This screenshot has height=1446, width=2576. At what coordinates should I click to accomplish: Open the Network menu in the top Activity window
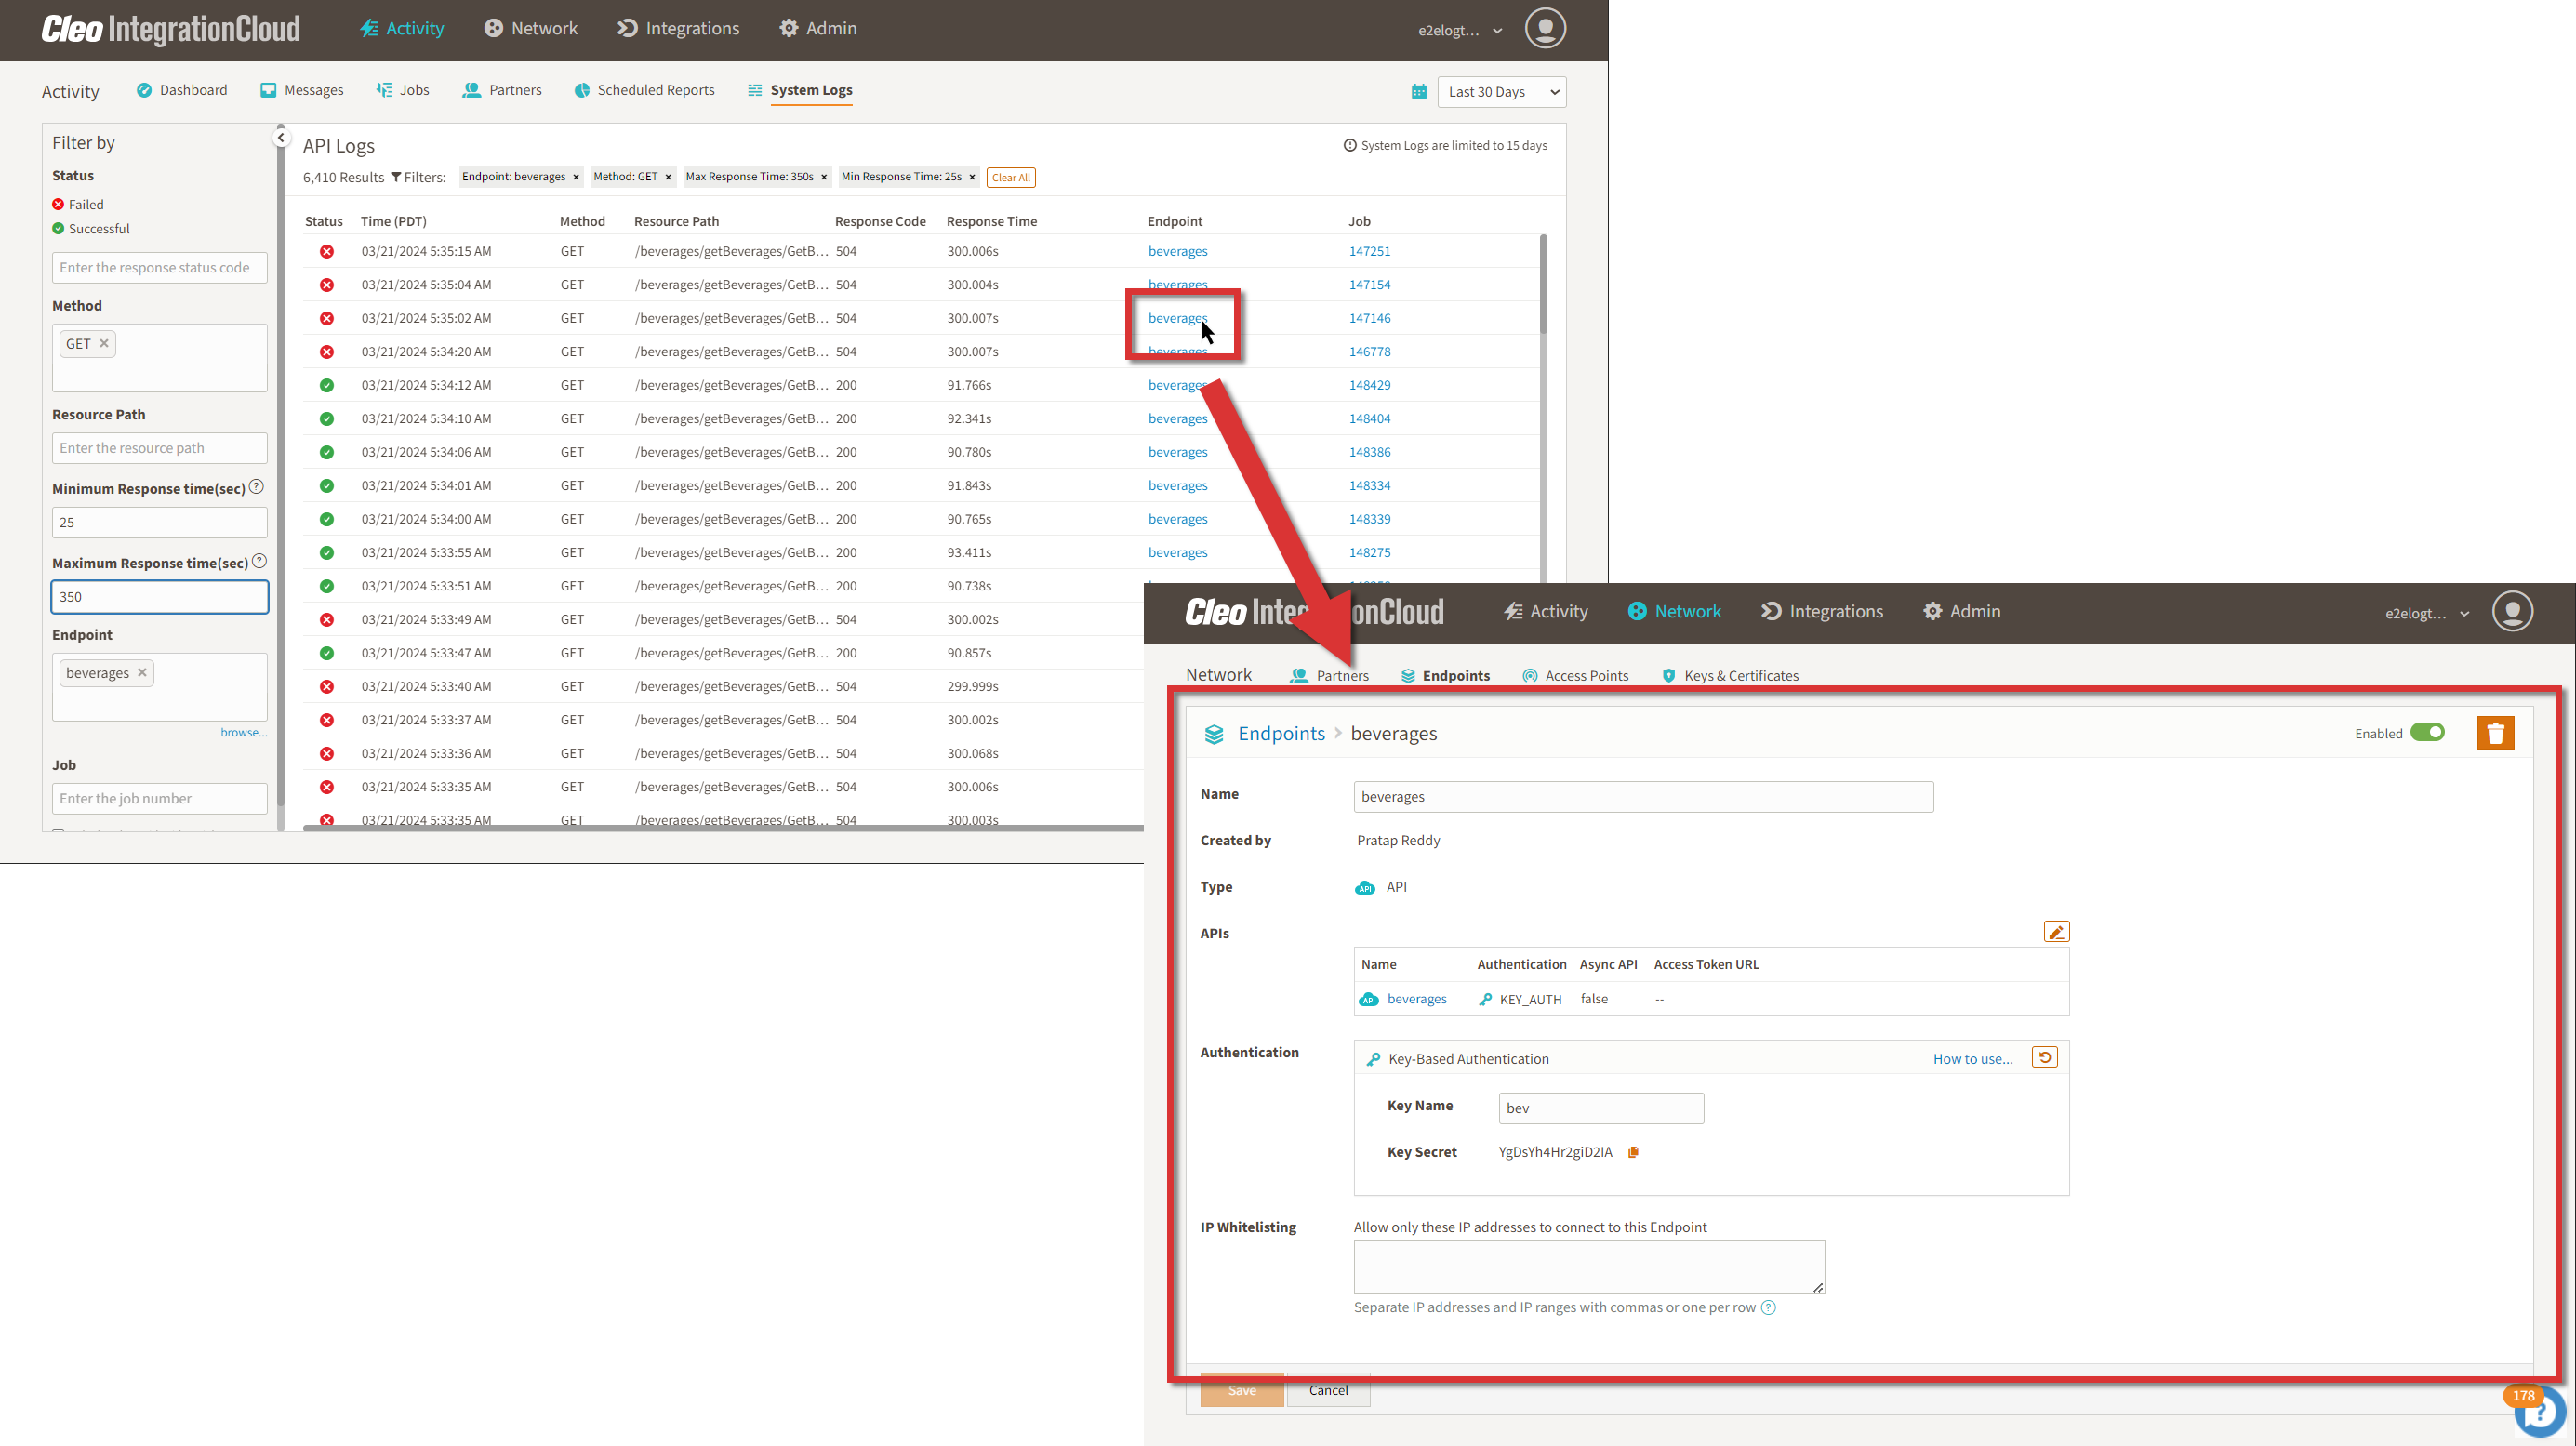click(531, 29)
